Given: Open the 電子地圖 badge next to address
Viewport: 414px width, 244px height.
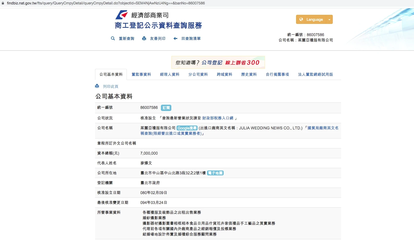Looking at the screenshot, I should pos(215,173).
